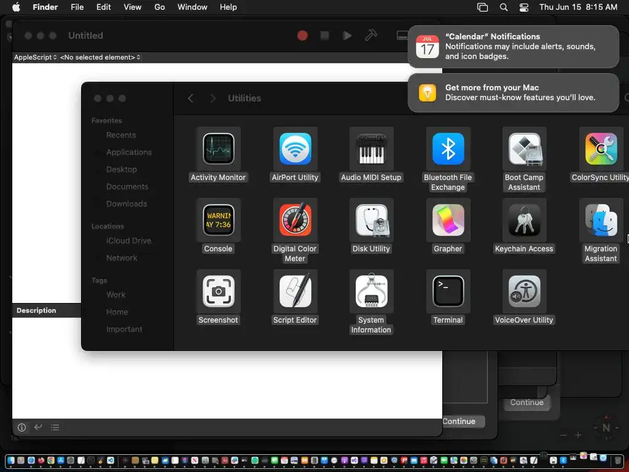Viewport: 629px width, 472px height.
Task: Open iCloud Drive in the sidebar
Action: (x=128, y=241)
